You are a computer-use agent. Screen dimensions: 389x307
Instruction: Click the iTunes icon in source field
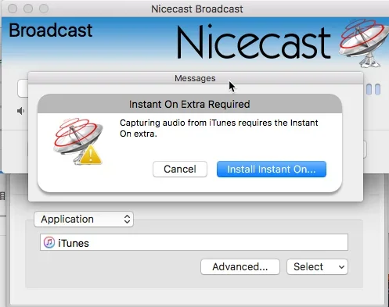pos(49,243)
